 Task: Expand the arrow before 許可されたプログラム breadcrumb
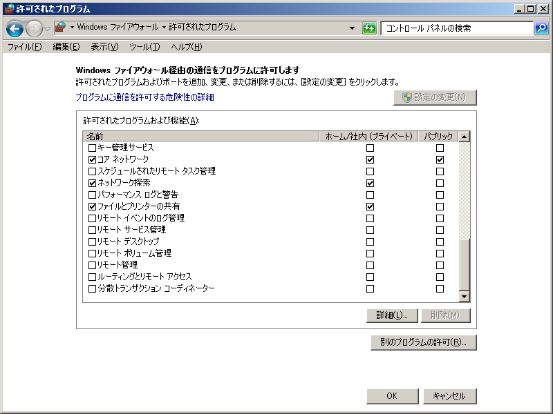[x=164, y=27]
